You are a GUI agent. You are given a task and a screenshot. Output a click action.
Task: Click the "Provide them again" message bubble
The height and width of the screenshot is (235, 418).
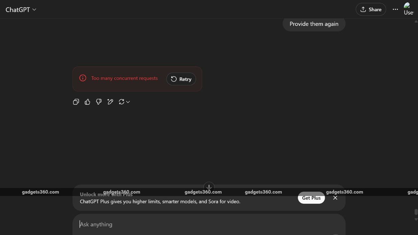click(x=314, y=24)
